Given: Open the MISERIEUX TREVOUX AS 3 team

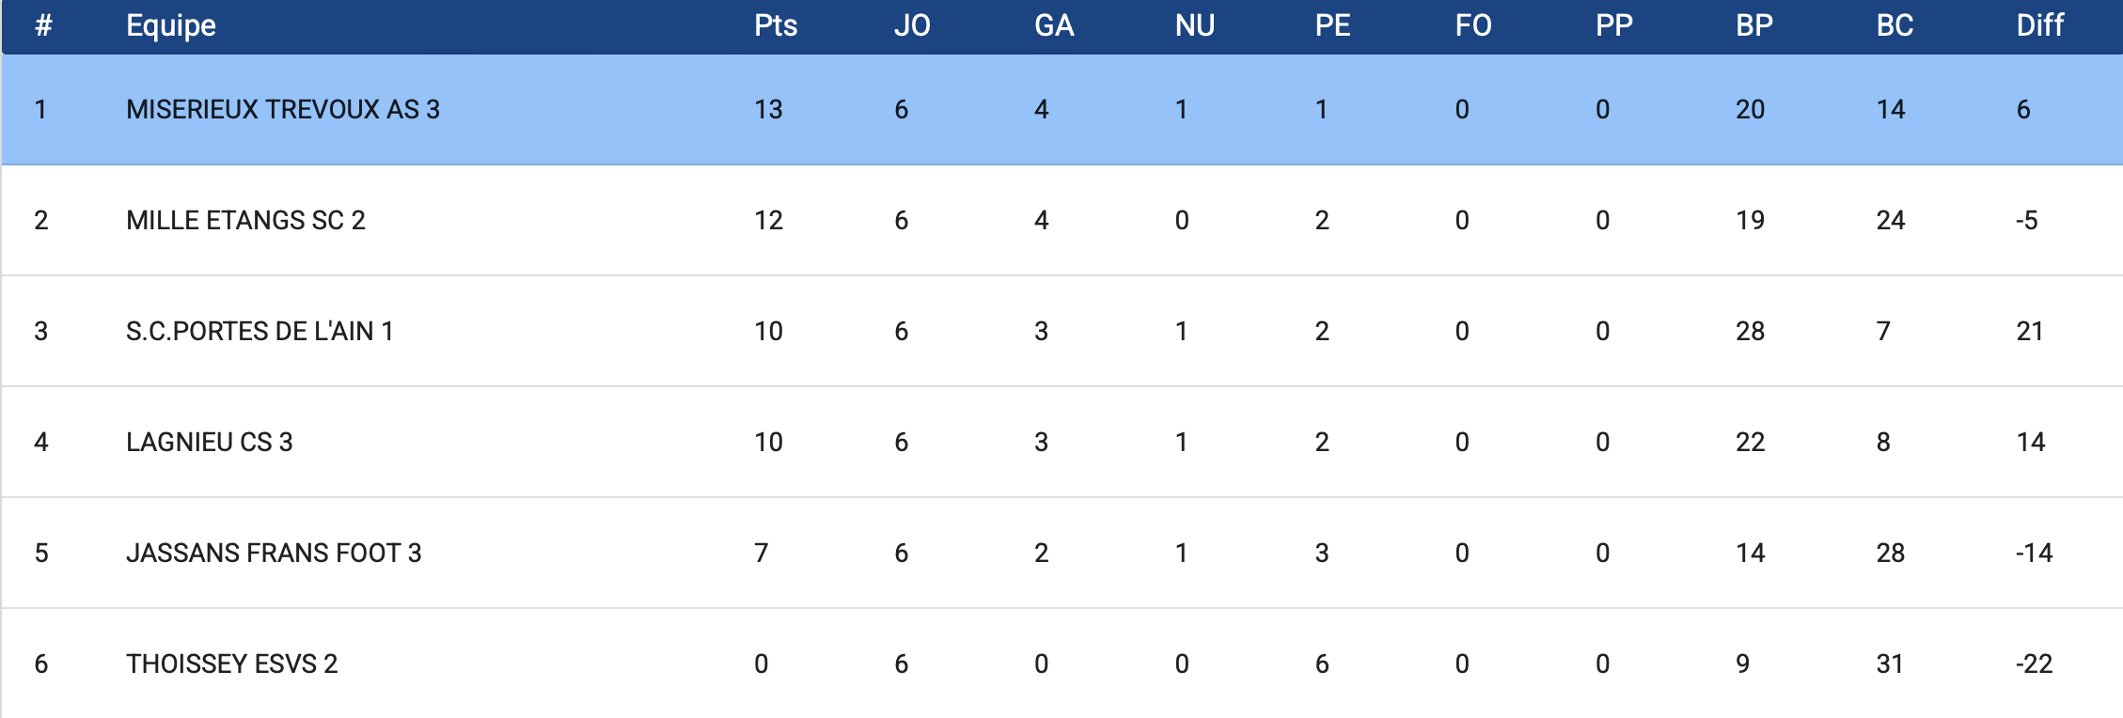Looking at the screenshot, I should [x=283, y=110].
